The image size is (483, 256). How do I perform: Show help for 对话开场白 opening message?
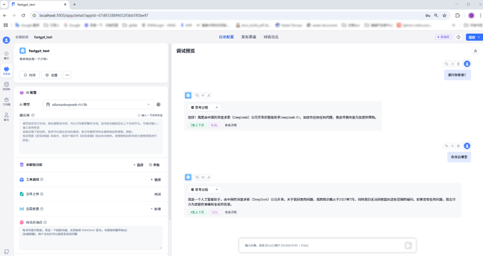(45, 222)
